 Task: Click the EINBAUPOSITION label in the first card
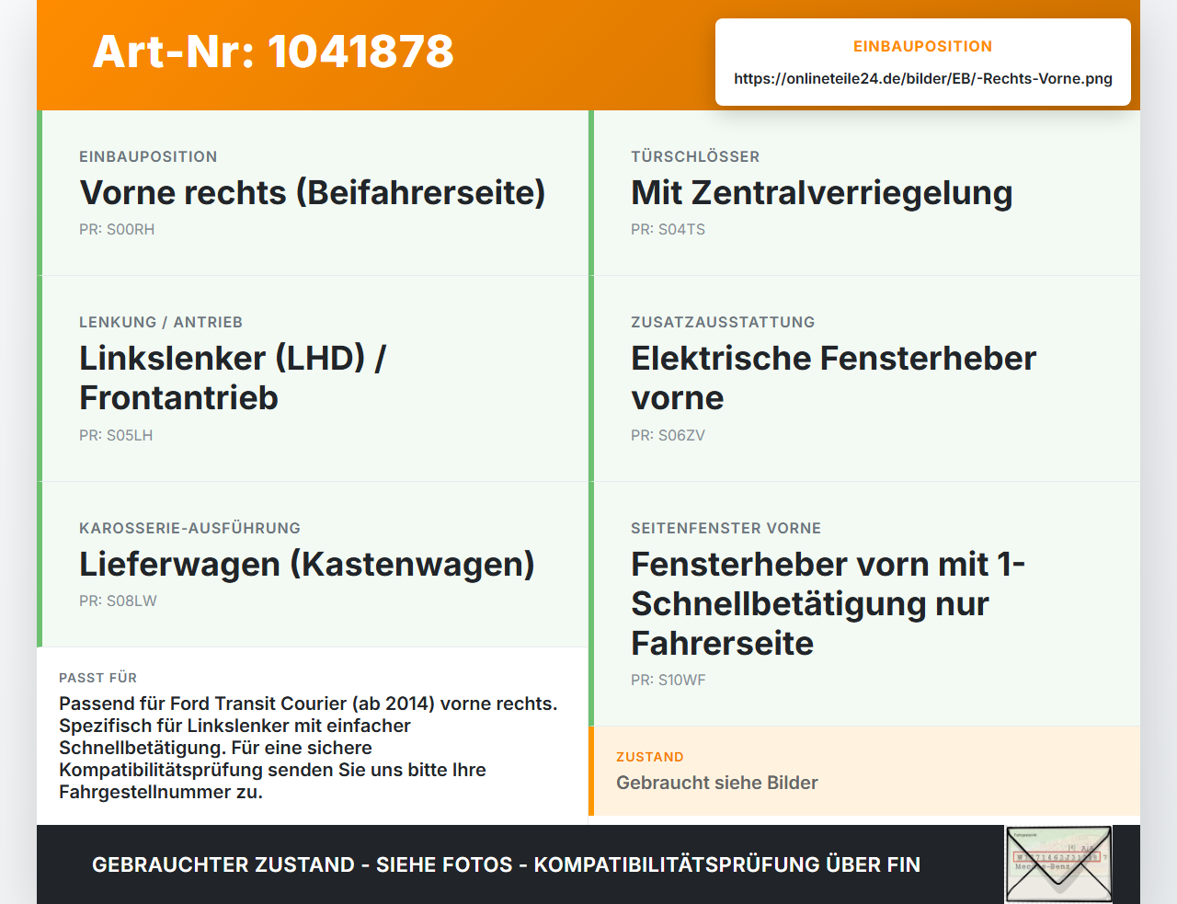tap(148, 157)
